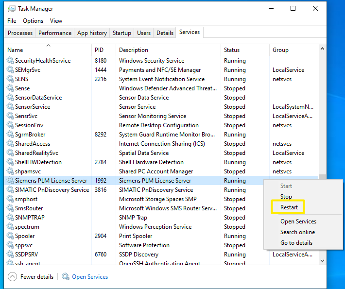Switch to the Startup tab

[x=121, y=33]
